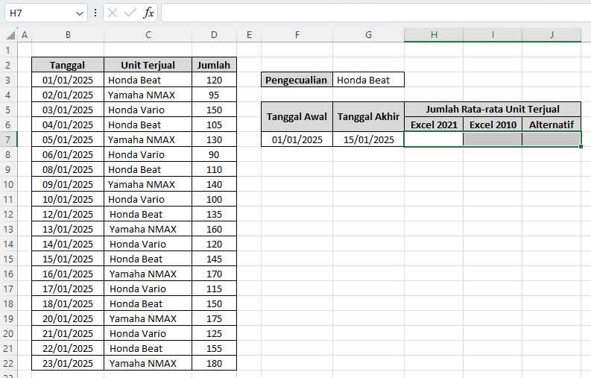Select the cell with Jumlah value 180
Viewport: 591px width, 378px height.
click(214, 363)
